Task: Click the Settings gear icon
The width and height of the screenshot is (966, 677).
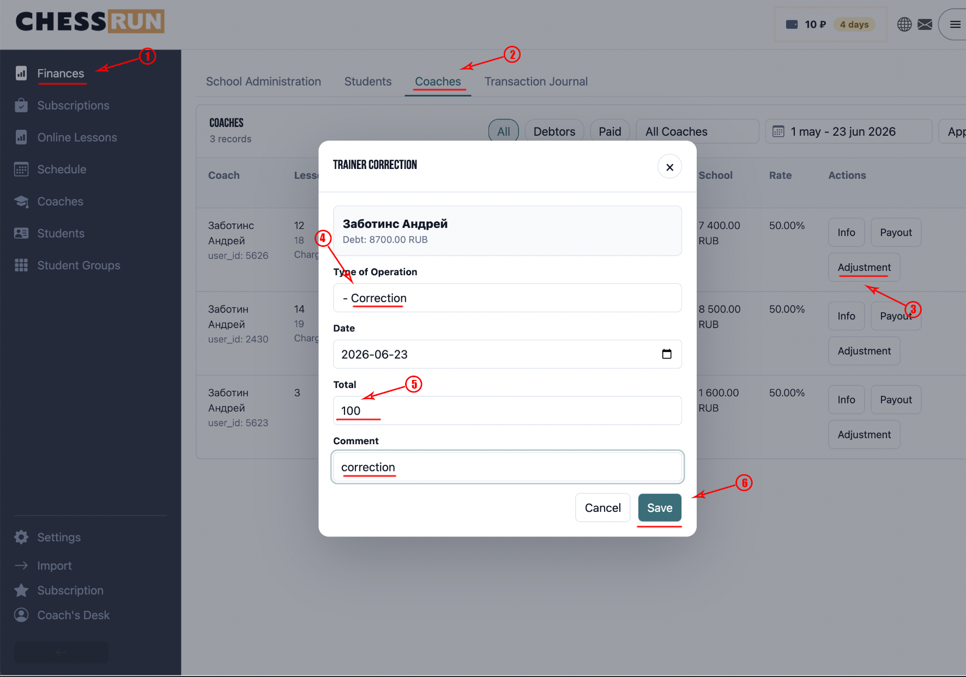Action: point(21,537)
